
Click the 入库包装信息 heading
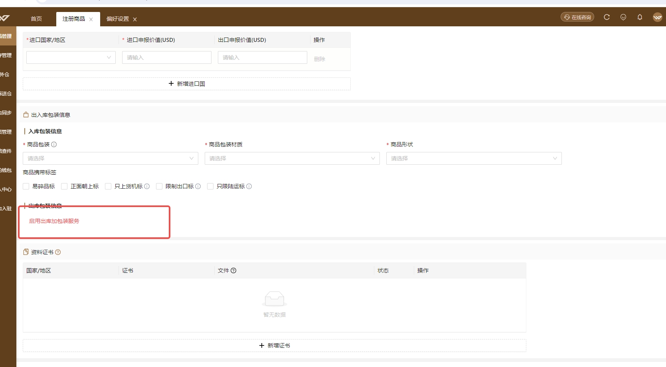pyautogui.click(x=45, y=131)
